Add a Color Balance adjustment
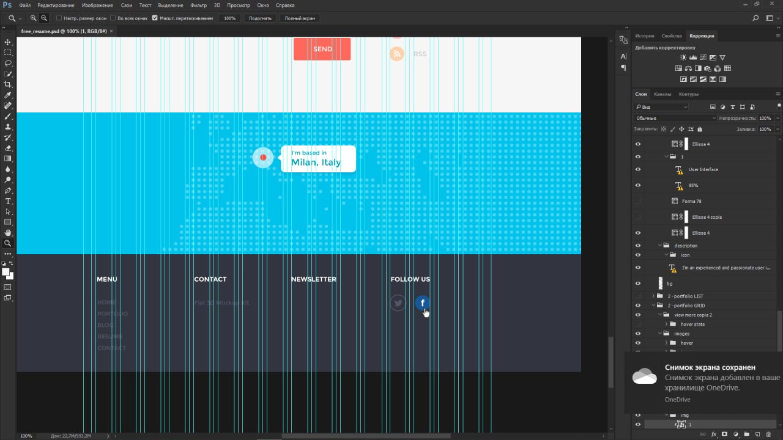This screenshot has height=440, width=783. tap(688, 68)
